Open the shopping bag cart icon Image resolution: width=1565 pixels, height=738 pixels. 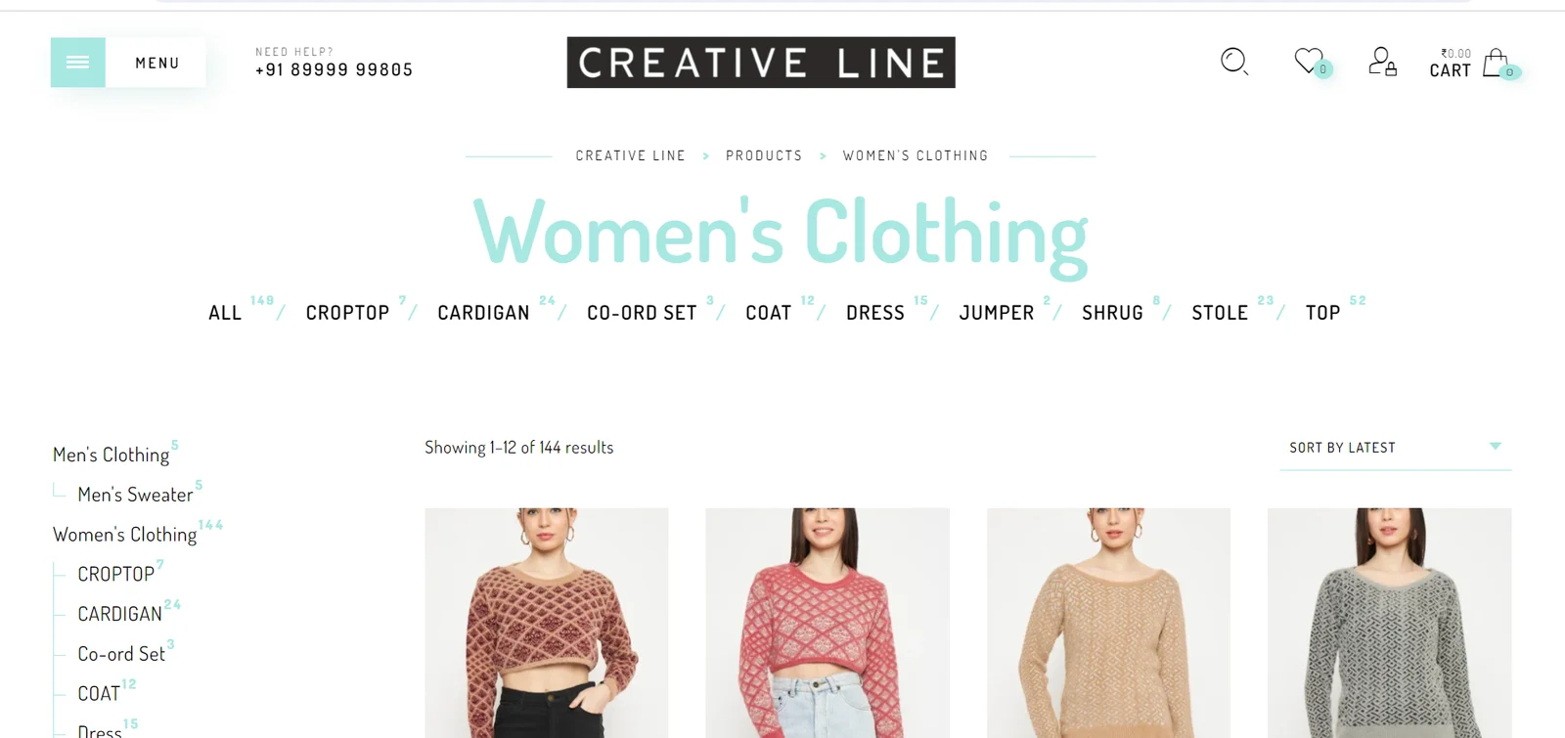click(x=1497, y=64)
